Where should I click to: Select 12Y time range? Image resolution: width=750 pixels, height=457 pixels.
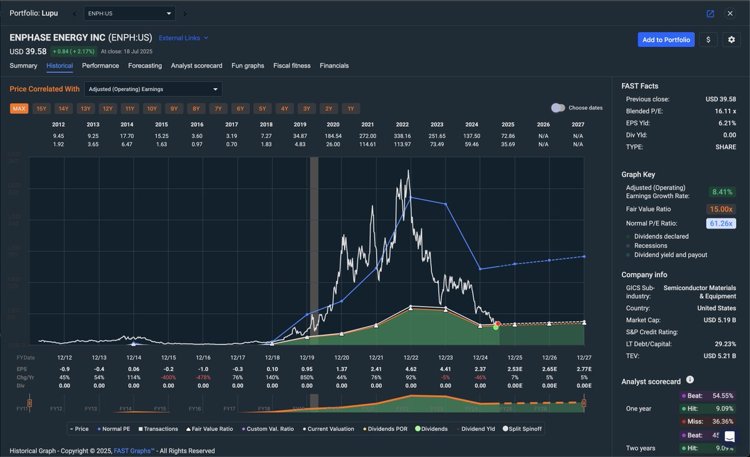(107, 109)
